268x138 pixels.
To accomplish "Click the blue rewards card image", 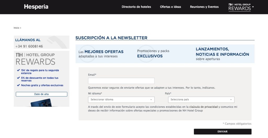I will tap(41, 103).
